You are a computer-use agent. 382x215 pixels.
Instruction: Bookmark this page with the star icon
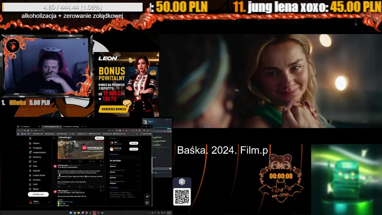[112, 130]
